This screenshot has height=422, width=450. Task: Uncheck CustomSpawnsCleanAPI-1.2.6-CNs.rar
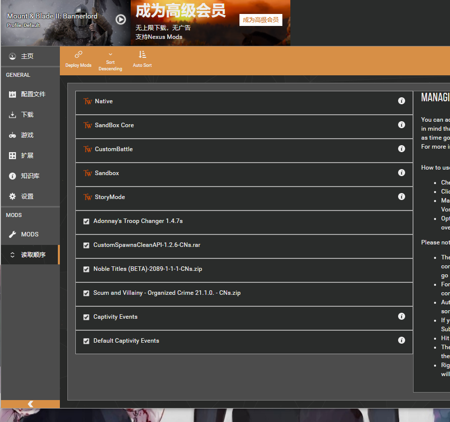[86, 245]
